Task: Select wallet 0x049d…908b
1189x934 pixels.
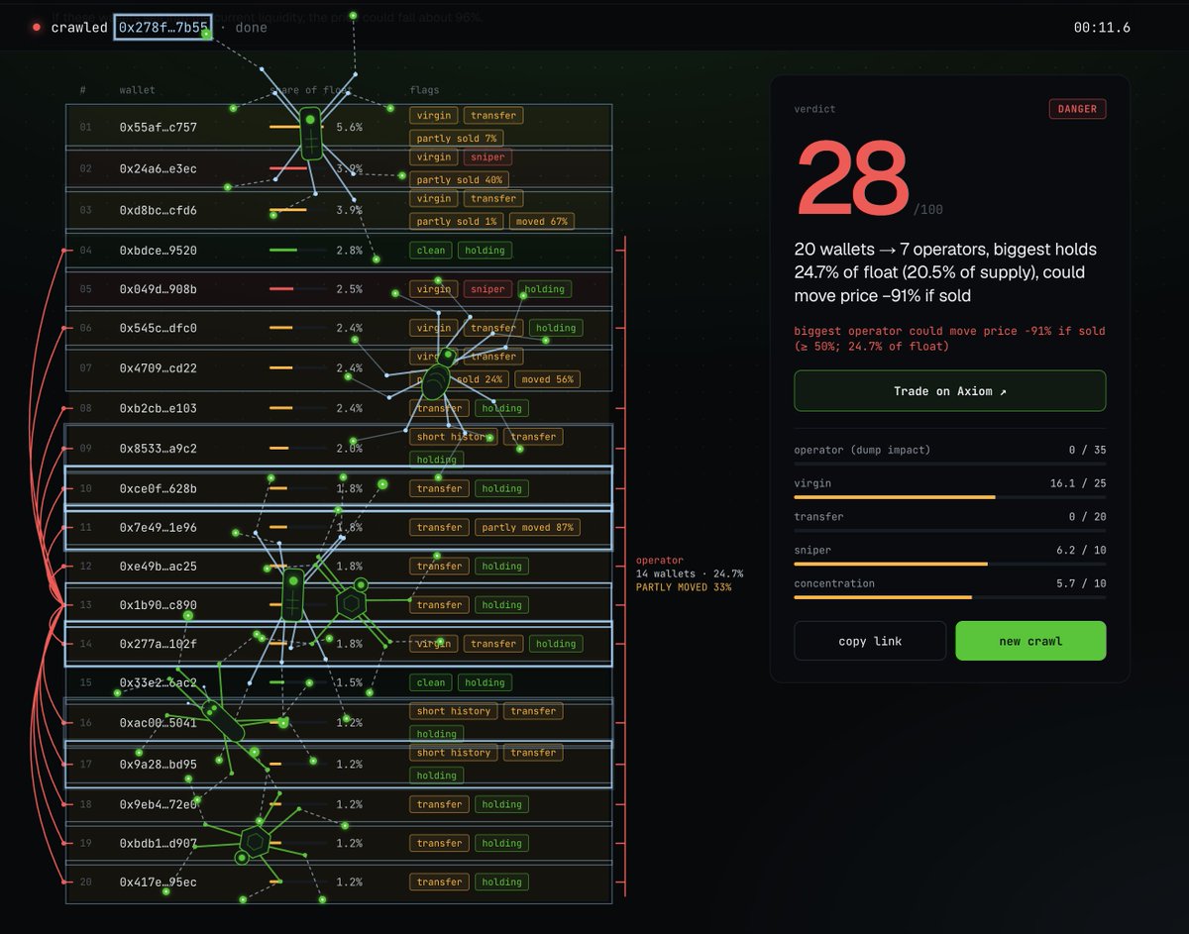Action: coord(158,289)
